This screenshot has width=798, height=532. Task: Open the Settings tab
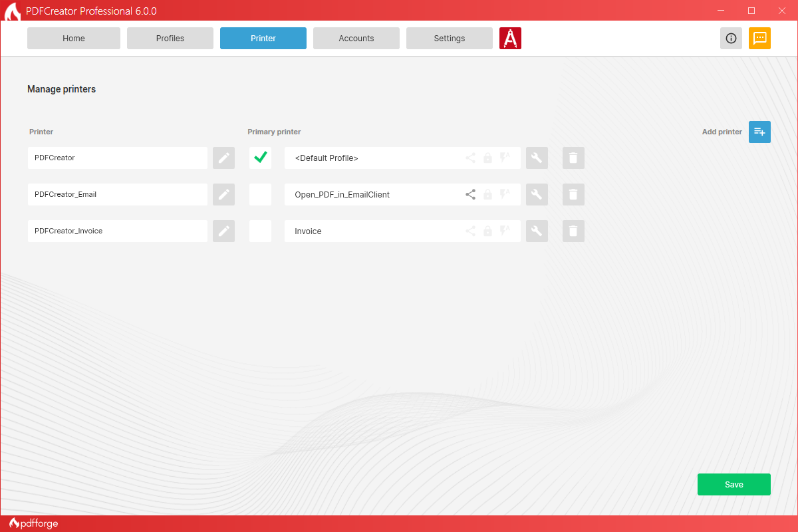[450, 39]
